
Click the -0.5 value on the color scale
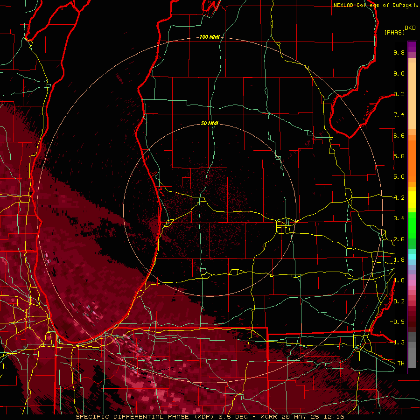[x=397, y=322]
